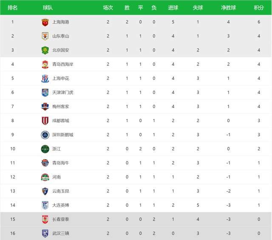The width and height of the screenshot is (272, 240).
Task: Open the 梅州客家 team name link
Action: click(x=61, y=107)
